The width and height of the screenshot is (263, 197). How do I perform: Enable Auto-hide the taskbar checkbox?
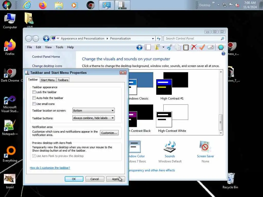pos(34,98)
